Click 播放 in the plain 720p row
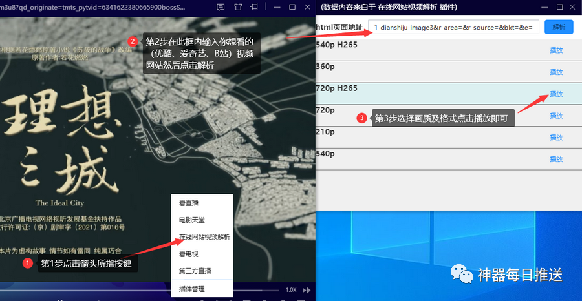This screenshot has height=301, width=582. (x=556, y=116)
